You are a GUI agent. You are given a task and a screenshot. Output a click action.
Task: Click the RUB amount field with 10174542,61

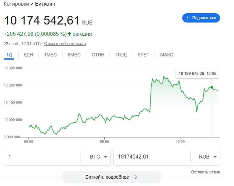tap(151, 157)
